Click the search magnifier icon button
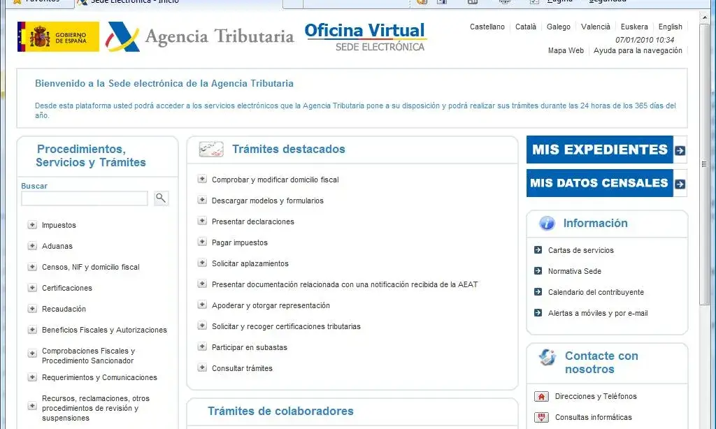Viewport: 716px width, 429px height. pos(161,198)
